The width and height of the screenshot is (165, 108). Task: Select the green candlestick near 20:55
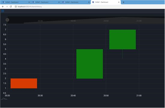tap(123, 39)
